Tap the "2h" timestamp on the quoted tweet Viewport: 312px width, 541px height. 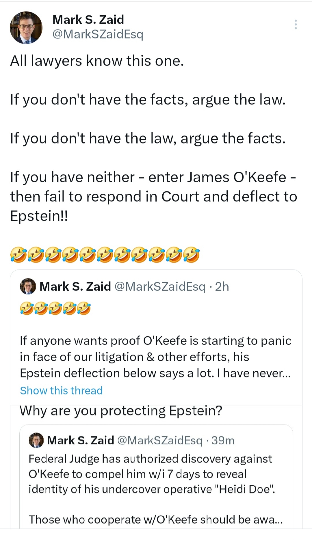pos(222,287)
